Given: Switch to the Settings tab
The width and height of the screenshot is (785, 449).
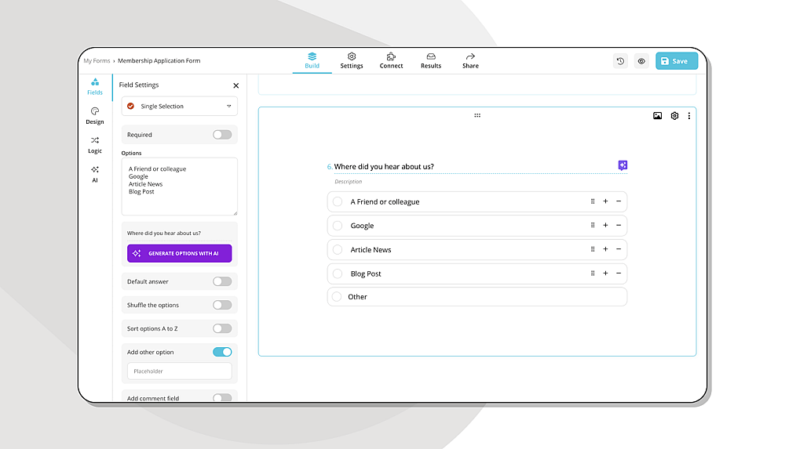Looking at the screenshot, I should tap(352, 60).
